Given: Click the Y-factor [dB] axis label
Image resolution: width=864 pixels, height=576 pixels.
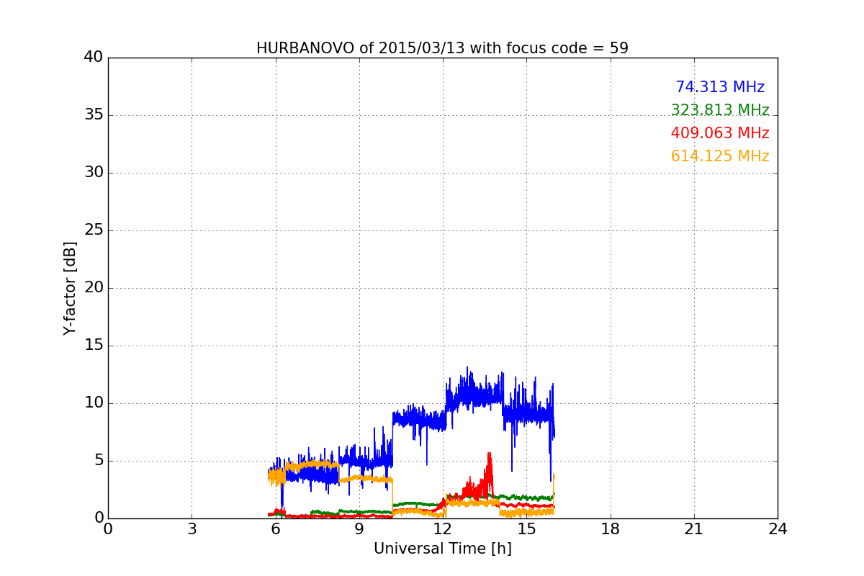Looking at the screenshot, I should click(x=70, y=288).
